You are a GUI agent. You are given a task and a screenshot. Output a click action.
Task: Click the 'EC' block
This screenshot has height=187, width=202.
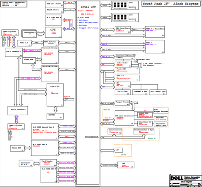click(123, 85)
